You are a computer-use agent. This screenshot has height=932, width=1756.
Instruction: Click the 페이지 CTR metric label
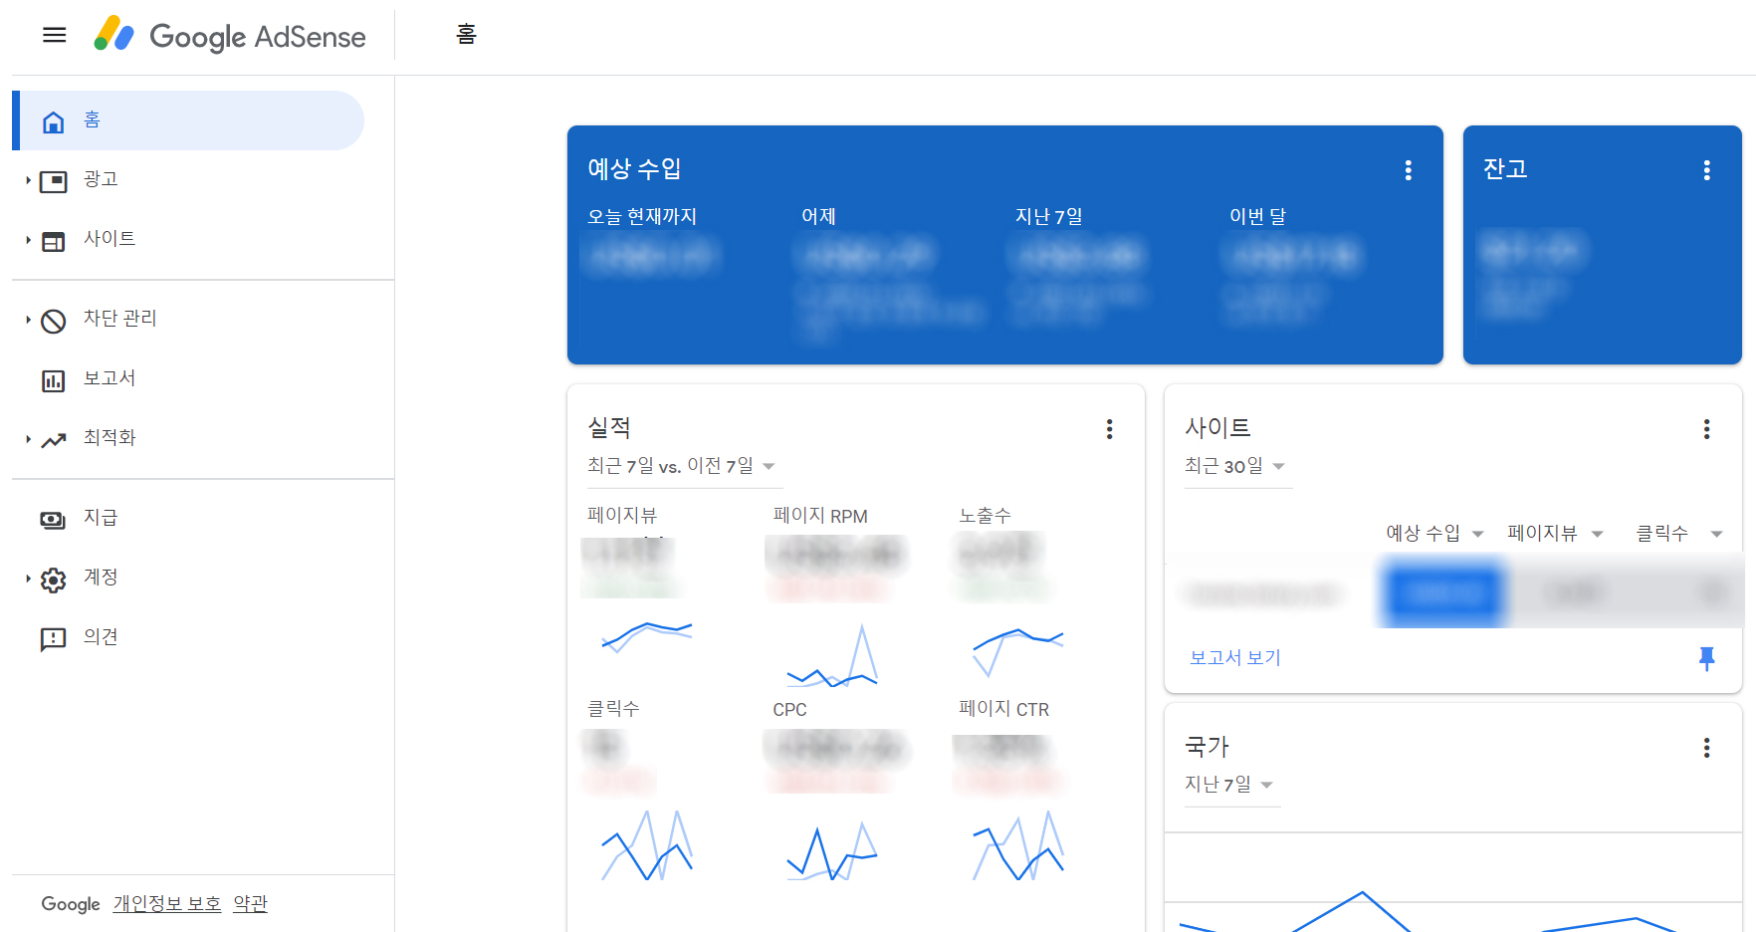[x=1003, y=709]
